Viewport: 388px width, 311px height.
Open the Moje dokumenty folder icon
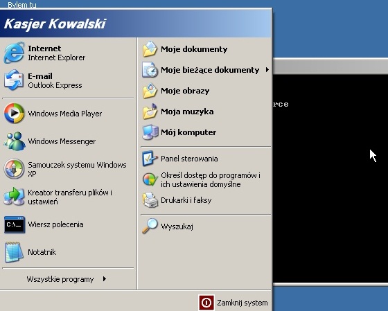coord(150,49)
